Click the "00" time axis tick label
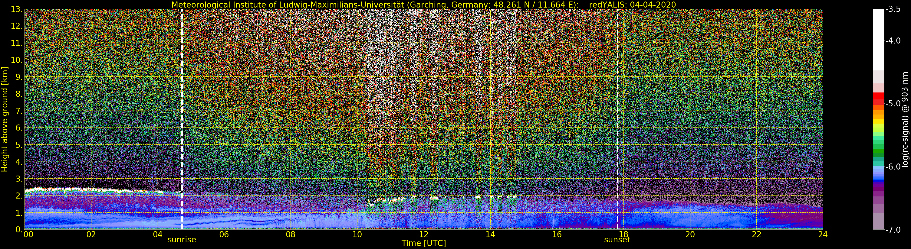The width and height of the screenshot is (911, 249). 28,234
